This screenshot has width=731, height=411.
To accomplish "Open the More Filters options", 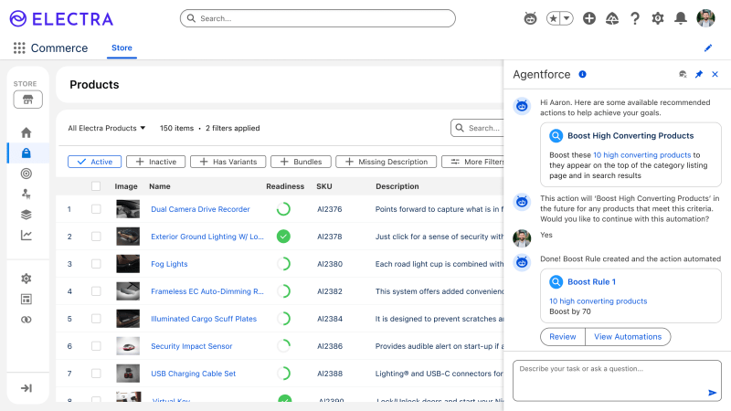I will click(473, 162).
